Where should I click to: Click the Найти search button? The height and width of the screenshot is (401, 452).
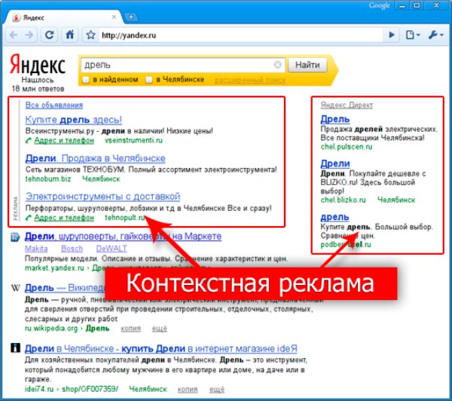click(307, 65)
